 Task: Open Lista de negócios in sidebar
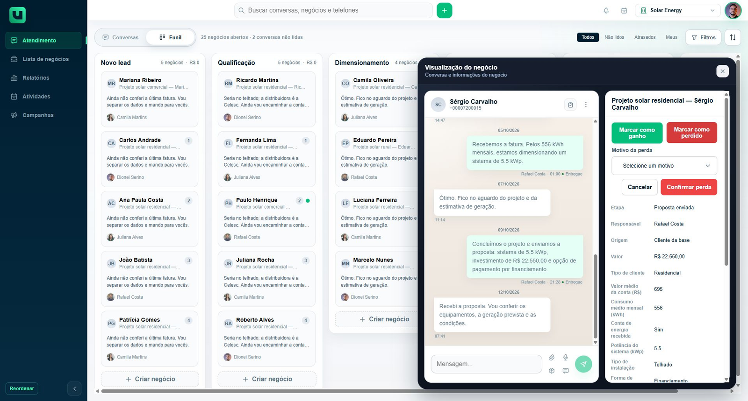coord(43,59)
